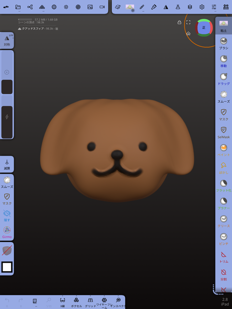Click the undo arrow

pos(7,302)
